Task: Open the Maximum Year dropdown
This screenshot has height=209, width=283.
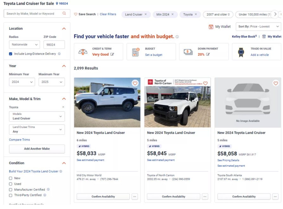Action: [52, 82]
